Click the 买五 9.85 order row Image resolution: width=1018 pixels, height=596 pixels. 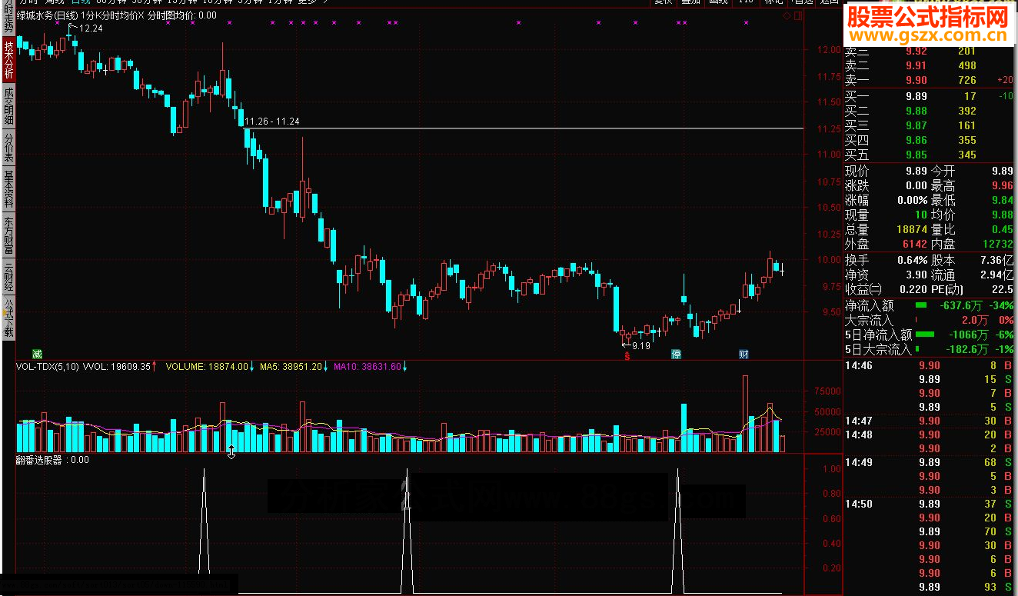coord(930,155)
